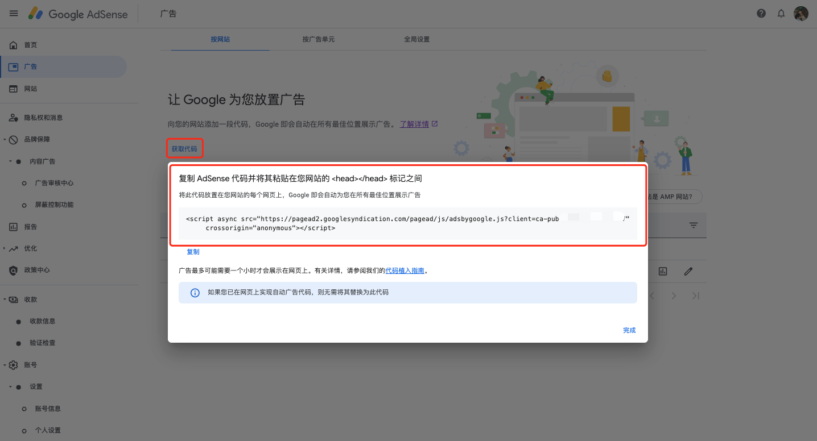Click the pencil edit icon
This screenshot has height=441, width=817.
tap(688, 272)
